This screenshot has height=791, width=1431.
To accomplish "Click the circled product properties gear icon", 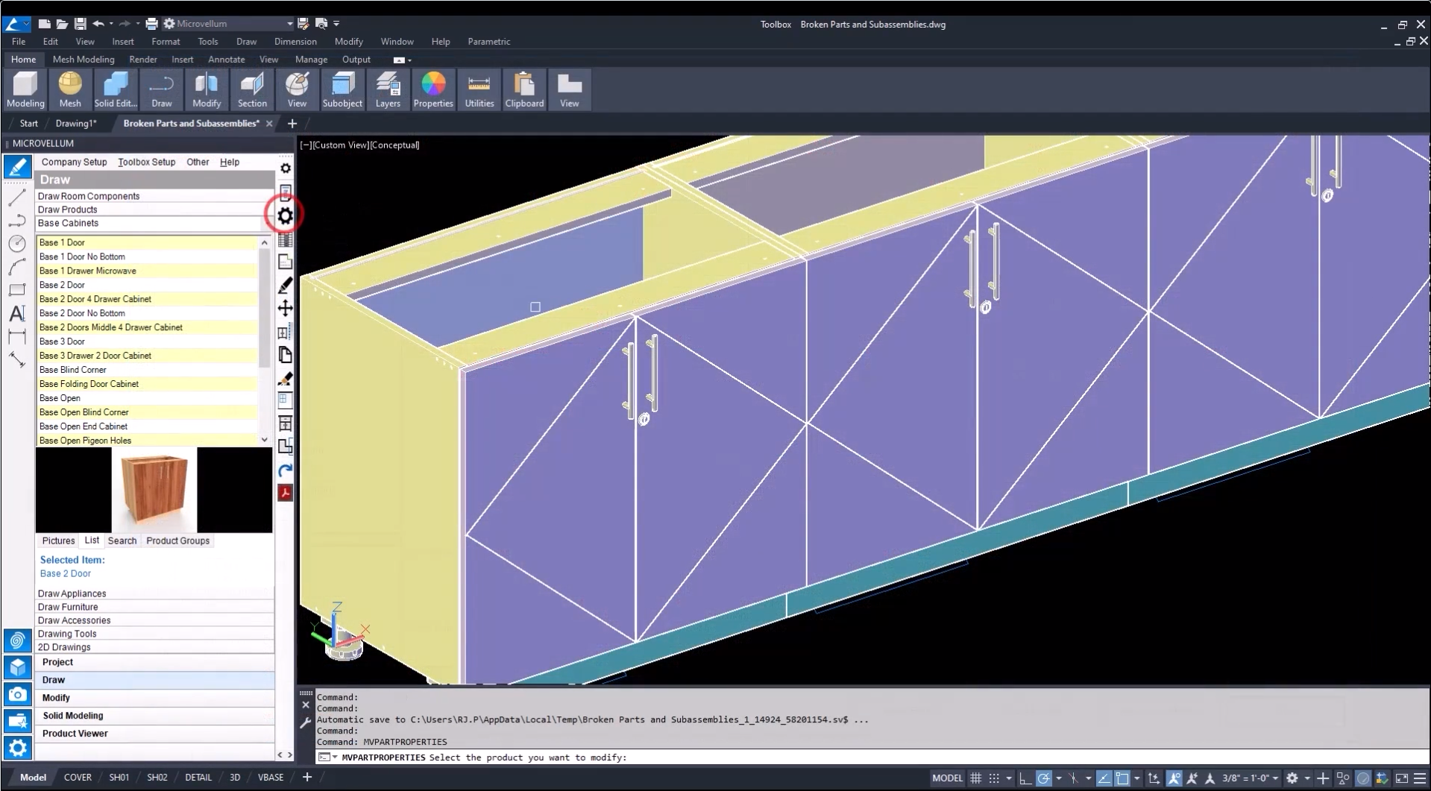I will (285, 215).
